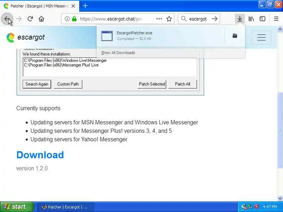Select the Patcher | Escargot browser tab
283x212 pixels.
pyautogui.click(x=40, y=6)
